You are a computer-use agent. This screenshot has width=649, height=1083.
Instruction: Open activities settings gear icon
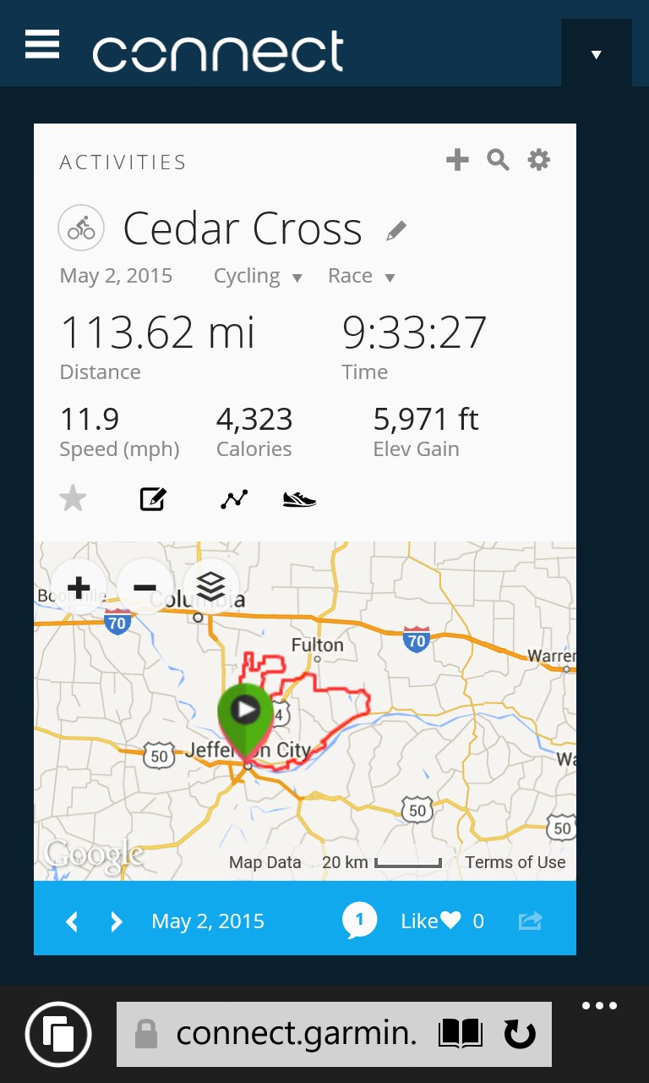(539, 159)
